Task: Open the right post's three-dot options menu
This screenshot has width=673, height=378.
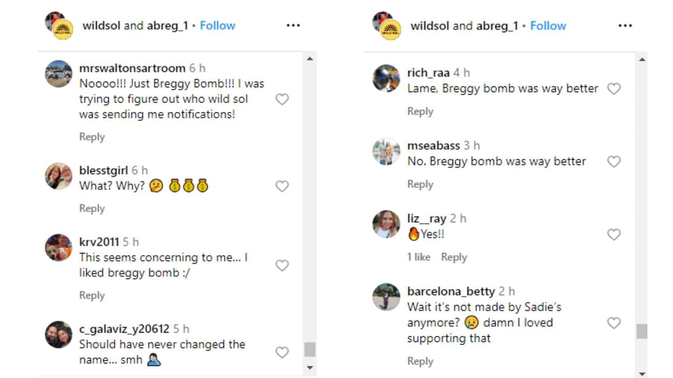Action: [x=625, y=25]
